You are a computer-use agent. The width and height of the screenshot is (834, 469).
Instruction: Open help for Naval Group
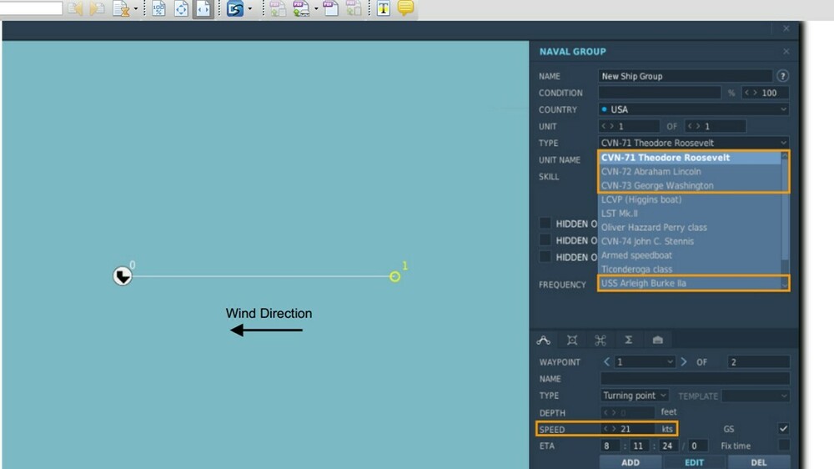click(x=782, y=76)
